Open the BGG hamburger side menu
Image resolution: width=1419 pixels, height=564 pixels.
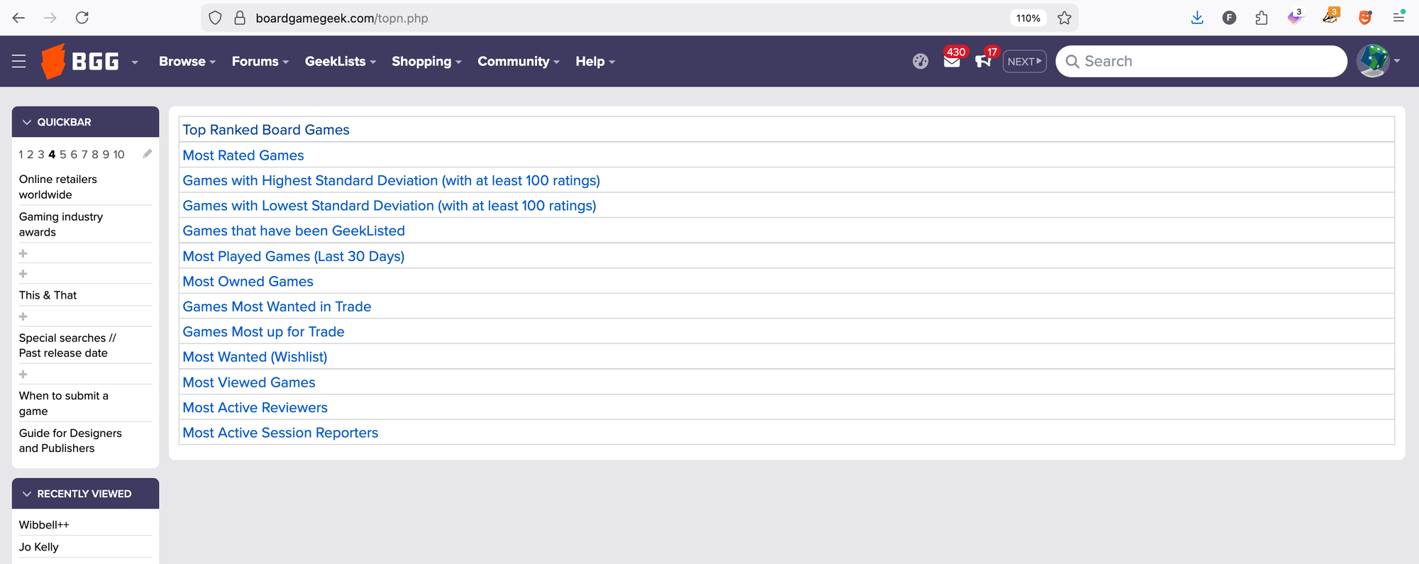19,62
